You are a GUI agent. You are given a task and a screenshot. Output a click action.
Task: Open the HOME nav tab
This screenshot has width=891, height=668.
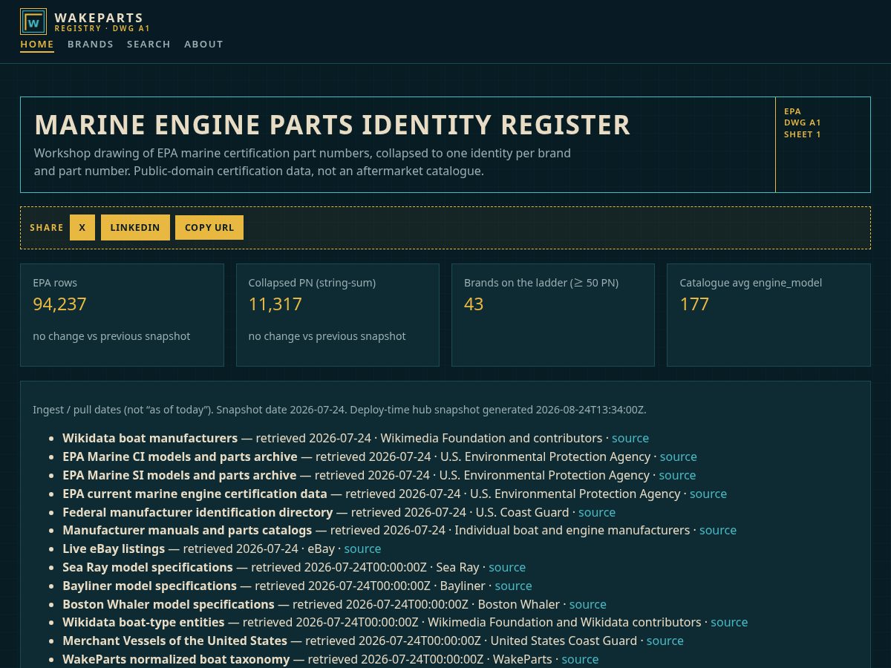coord(37,45)
